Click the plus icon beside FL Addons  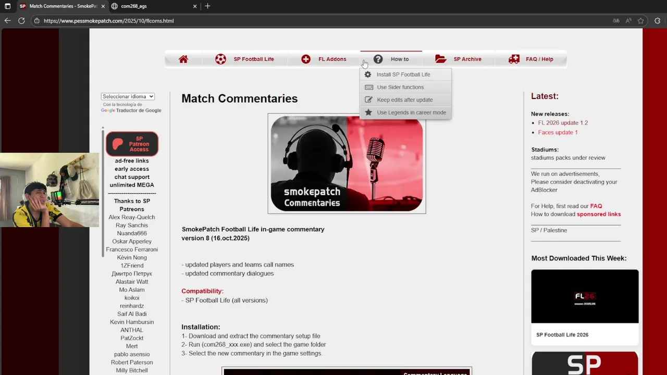pyautogui.click(x=306, y=59)
